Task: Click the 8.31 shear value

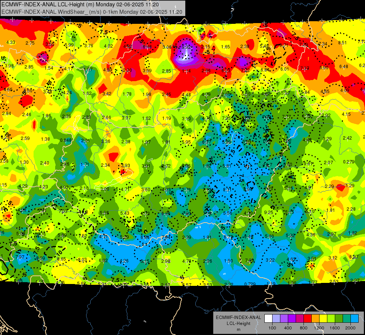Action: click(227, 189)
